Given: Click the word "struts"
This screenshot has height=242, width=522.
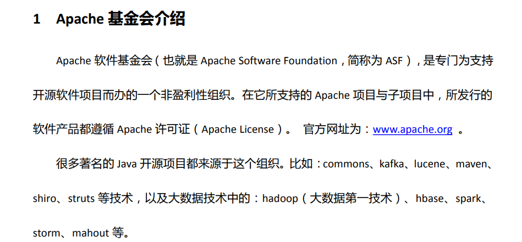Looking at the screenshot, I should point(81,199).
